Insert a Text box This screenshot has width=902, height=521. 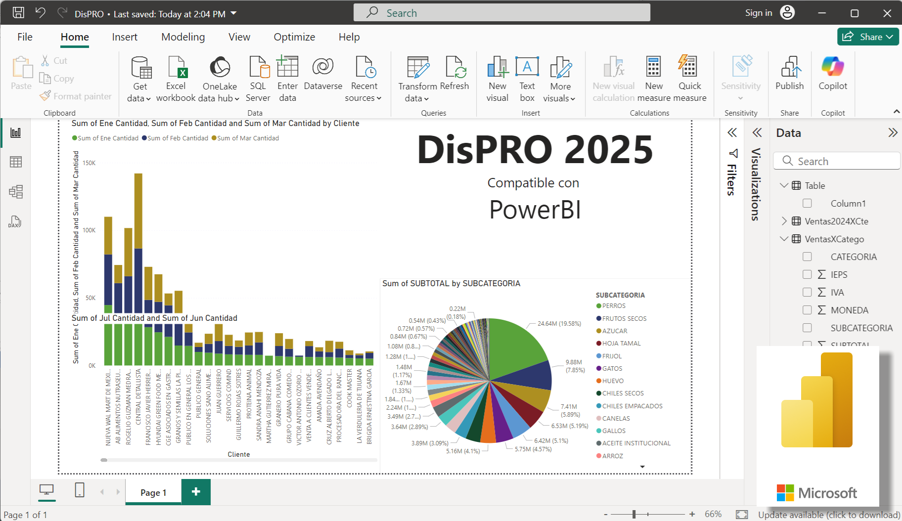(527, 66)
